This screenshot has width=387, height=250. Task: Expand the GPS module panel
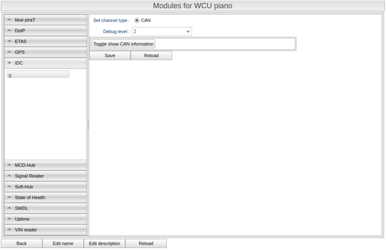pos(45,52)
